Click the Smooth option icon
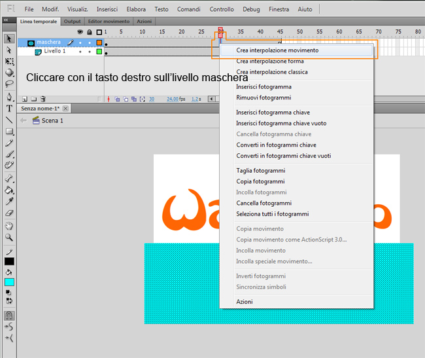425x358 pixels. click(9, 327)
